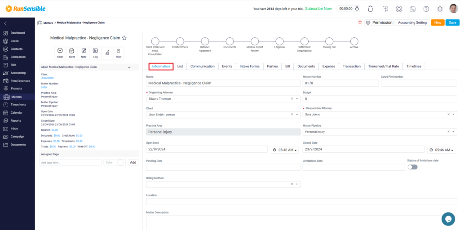Click the Subscribe Now link
This screenshot has height=230, width=460.
(x=318, y=9)
